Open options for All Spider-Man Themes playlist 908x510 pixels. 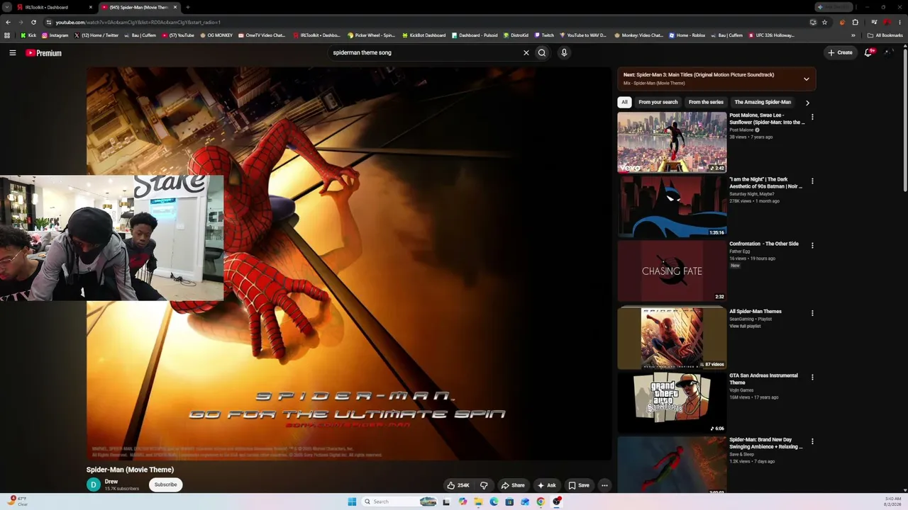click(x=812, y=313)
